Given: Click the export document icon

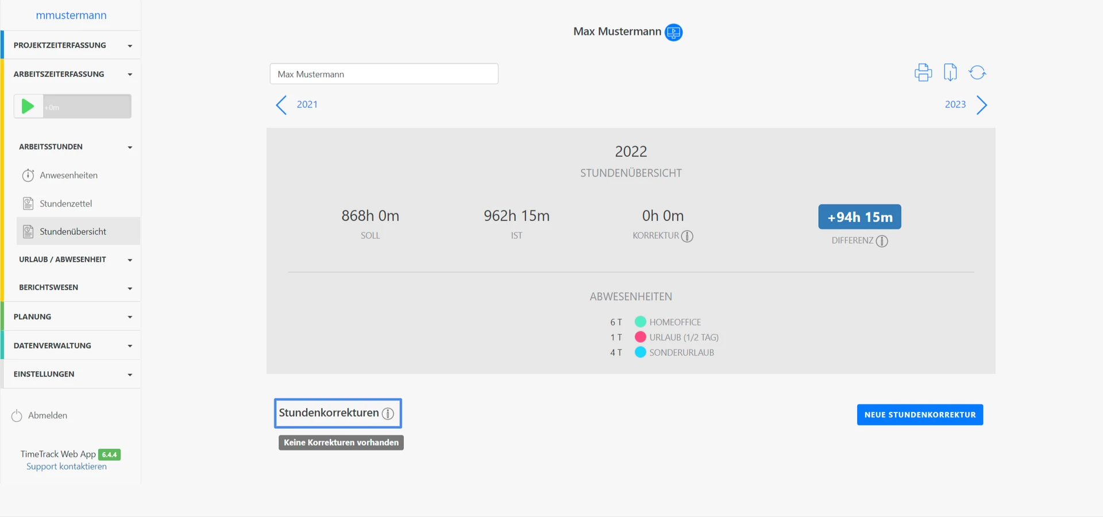Looking at the screenshot, I should [x=950, y=72].
